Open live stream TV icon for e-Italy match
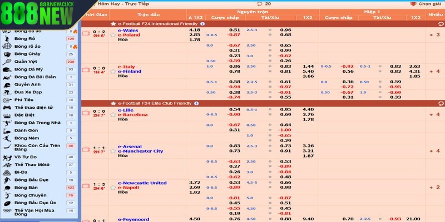This screenshot has width=445, height=222. pos(86,70)
